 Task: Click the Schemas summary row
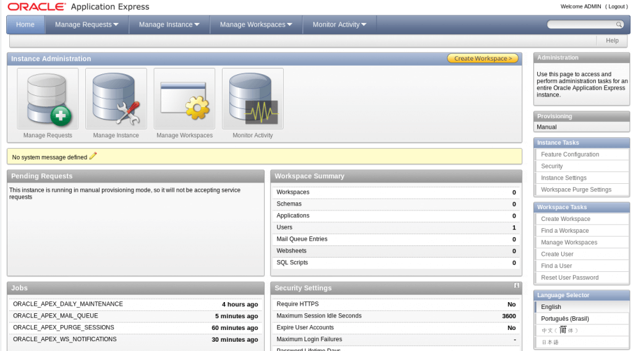(x=396, y=204)
